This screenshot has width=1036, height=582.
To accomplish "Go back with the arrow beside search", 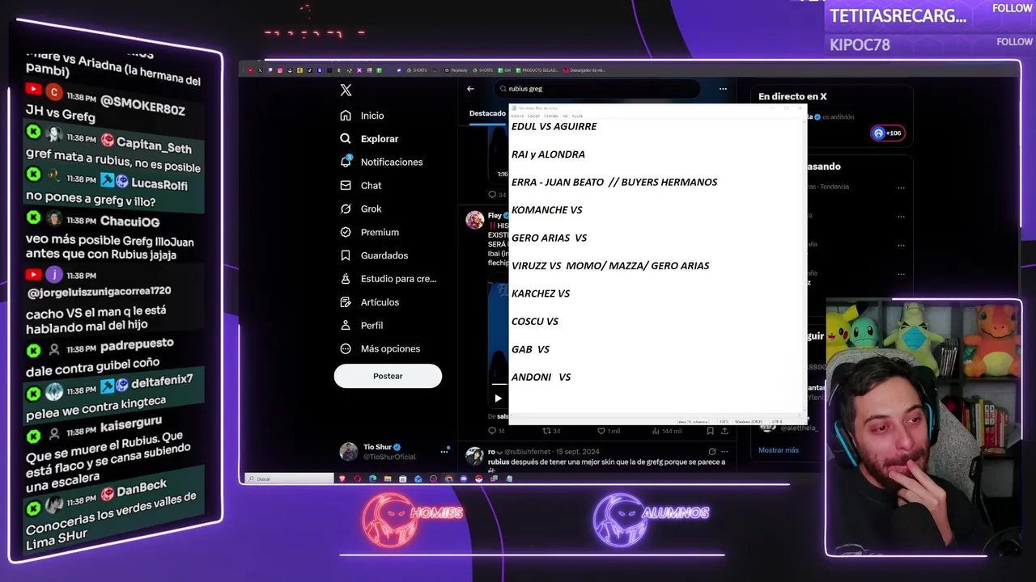I will [470, 89].
